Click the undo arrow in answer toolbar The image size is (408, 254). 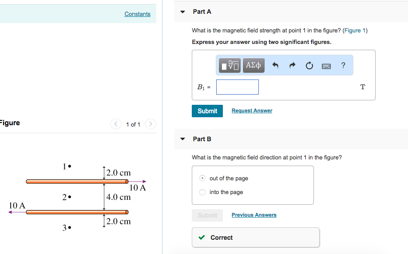275,65
